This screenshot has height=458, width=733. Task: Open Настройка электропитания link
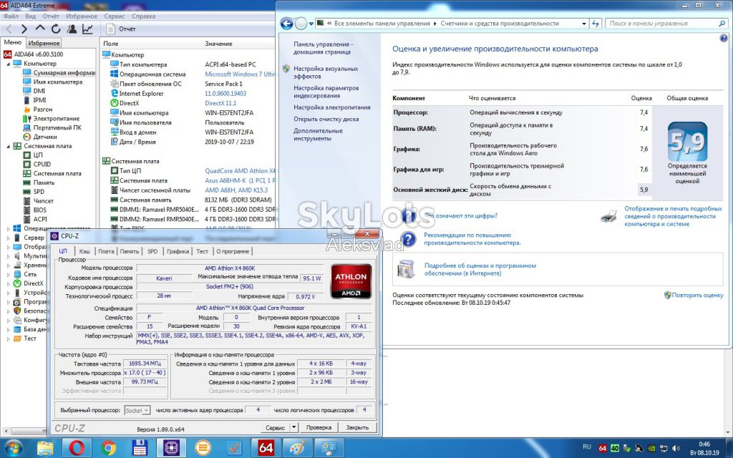(332, 107)
